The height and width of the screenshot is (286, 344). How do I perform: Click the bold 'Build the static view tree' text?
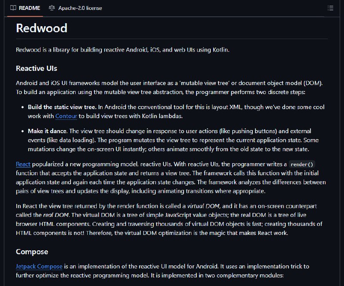coord(62,107)
